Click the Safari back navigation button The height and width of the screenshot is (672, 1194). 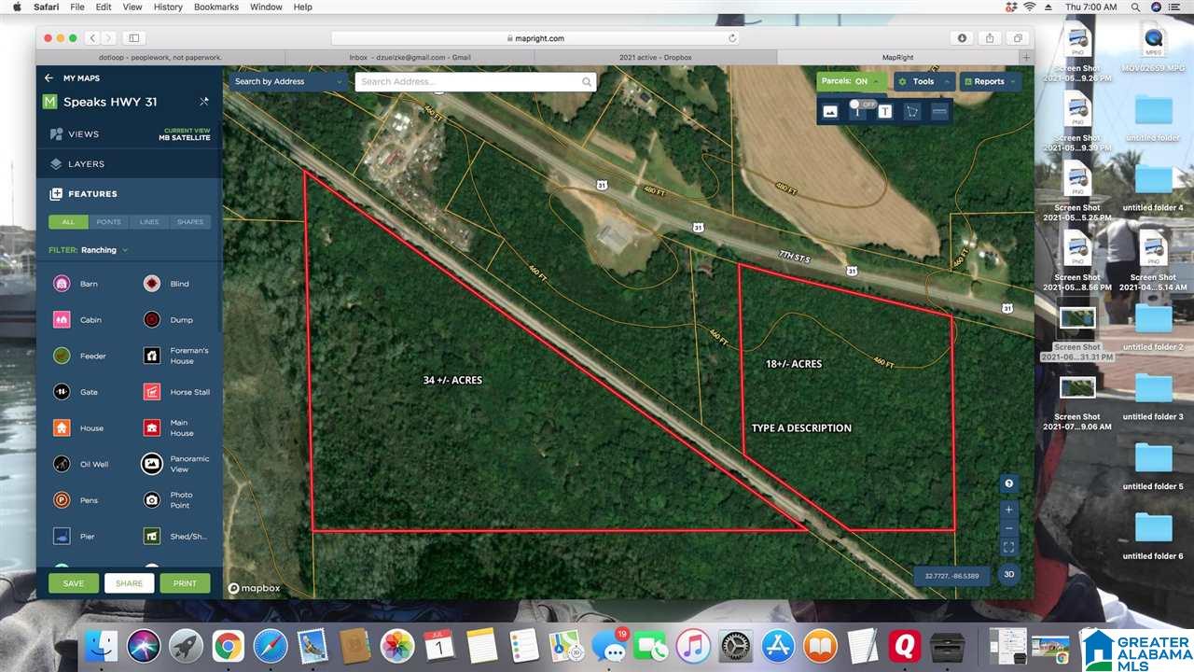pos(92,38)
